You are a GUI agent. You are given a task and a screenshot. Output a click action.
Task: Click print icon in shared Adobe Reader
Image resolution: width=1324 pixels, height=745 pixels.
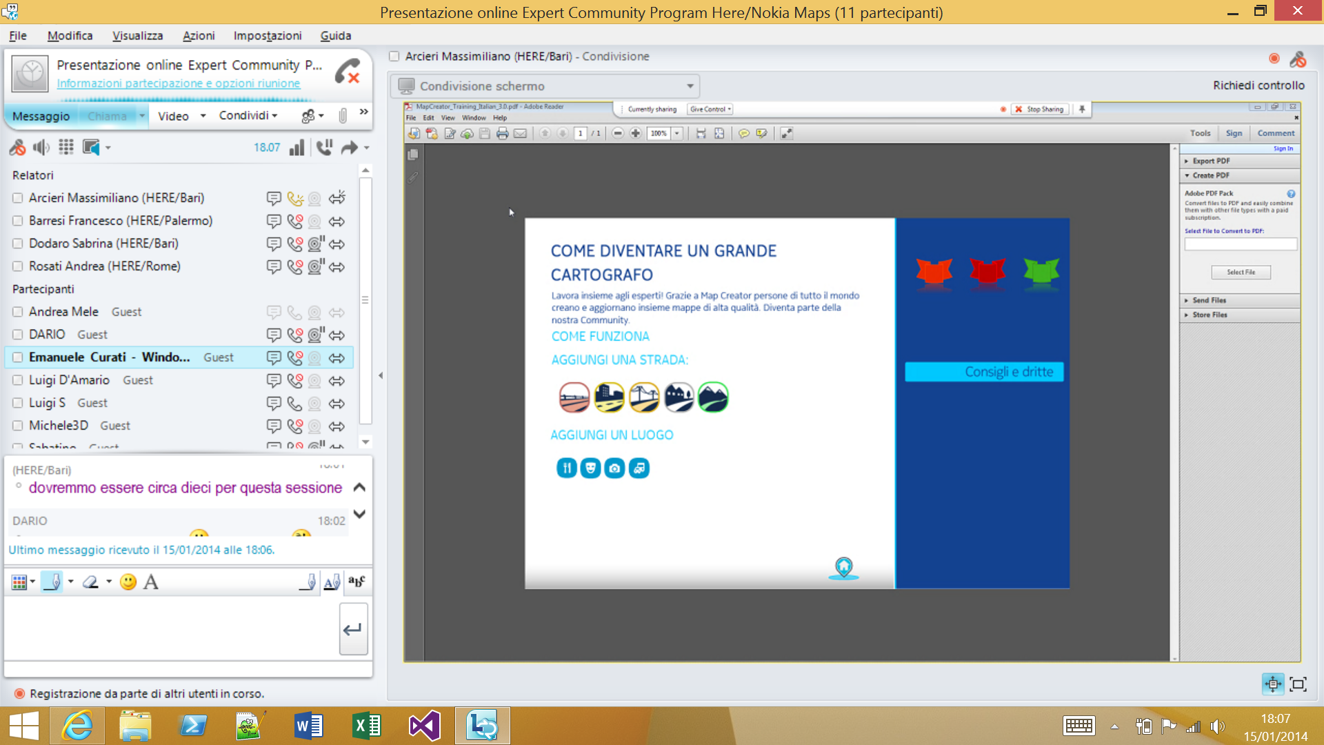tap(502, 133)
